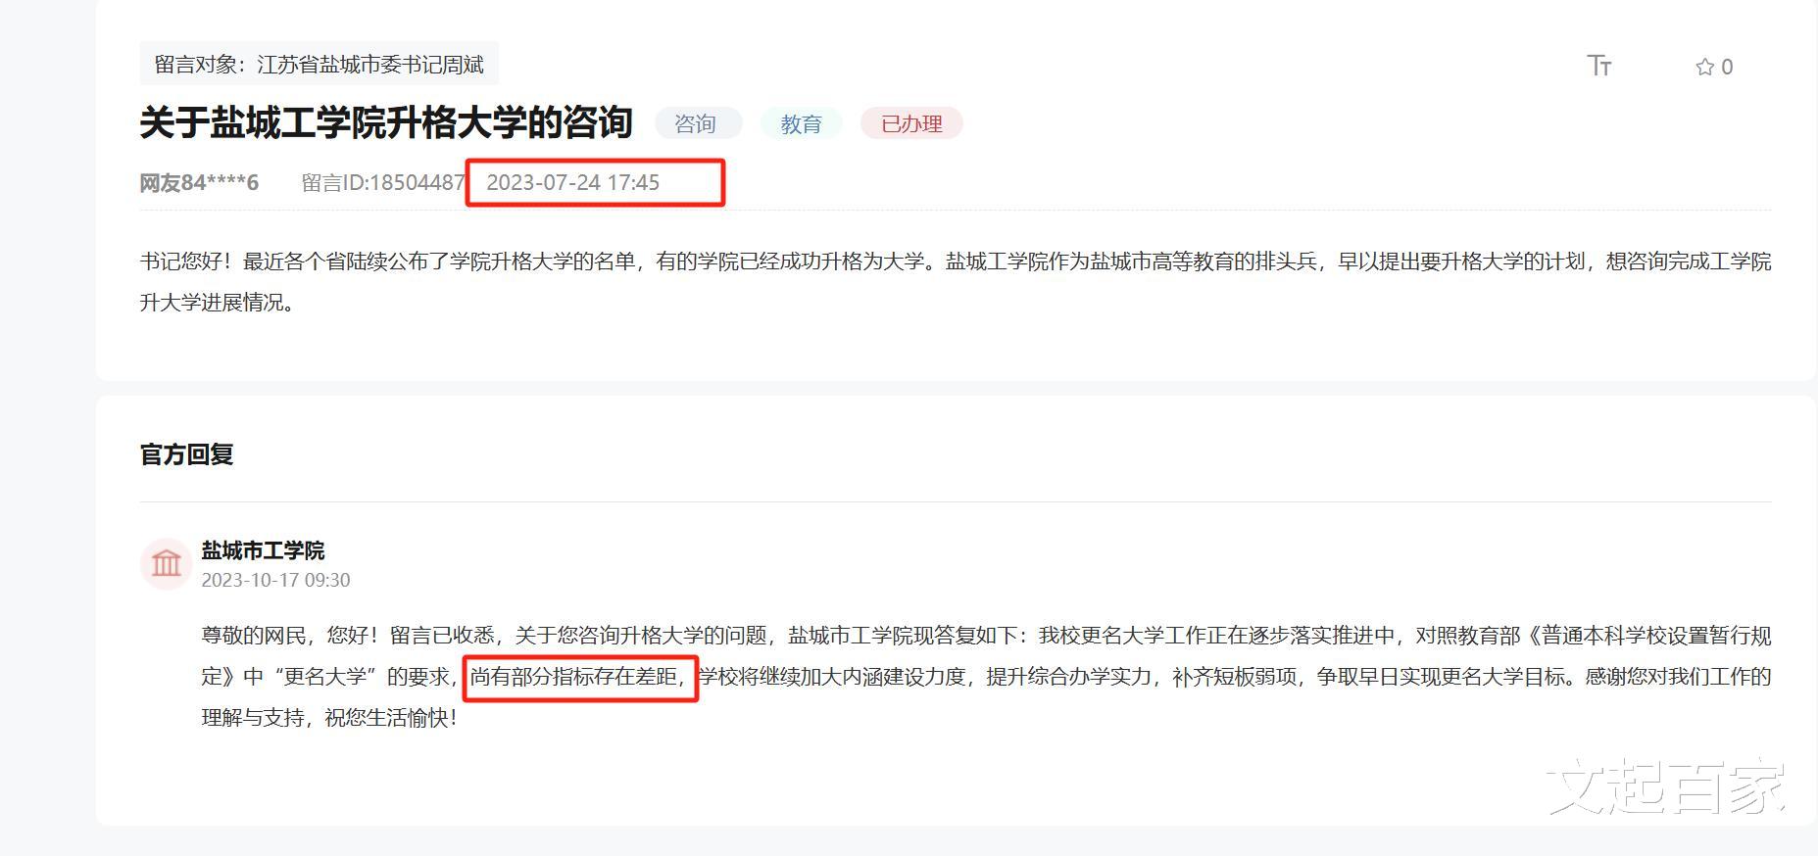Click the favorite count number 0

(1727, 67)
